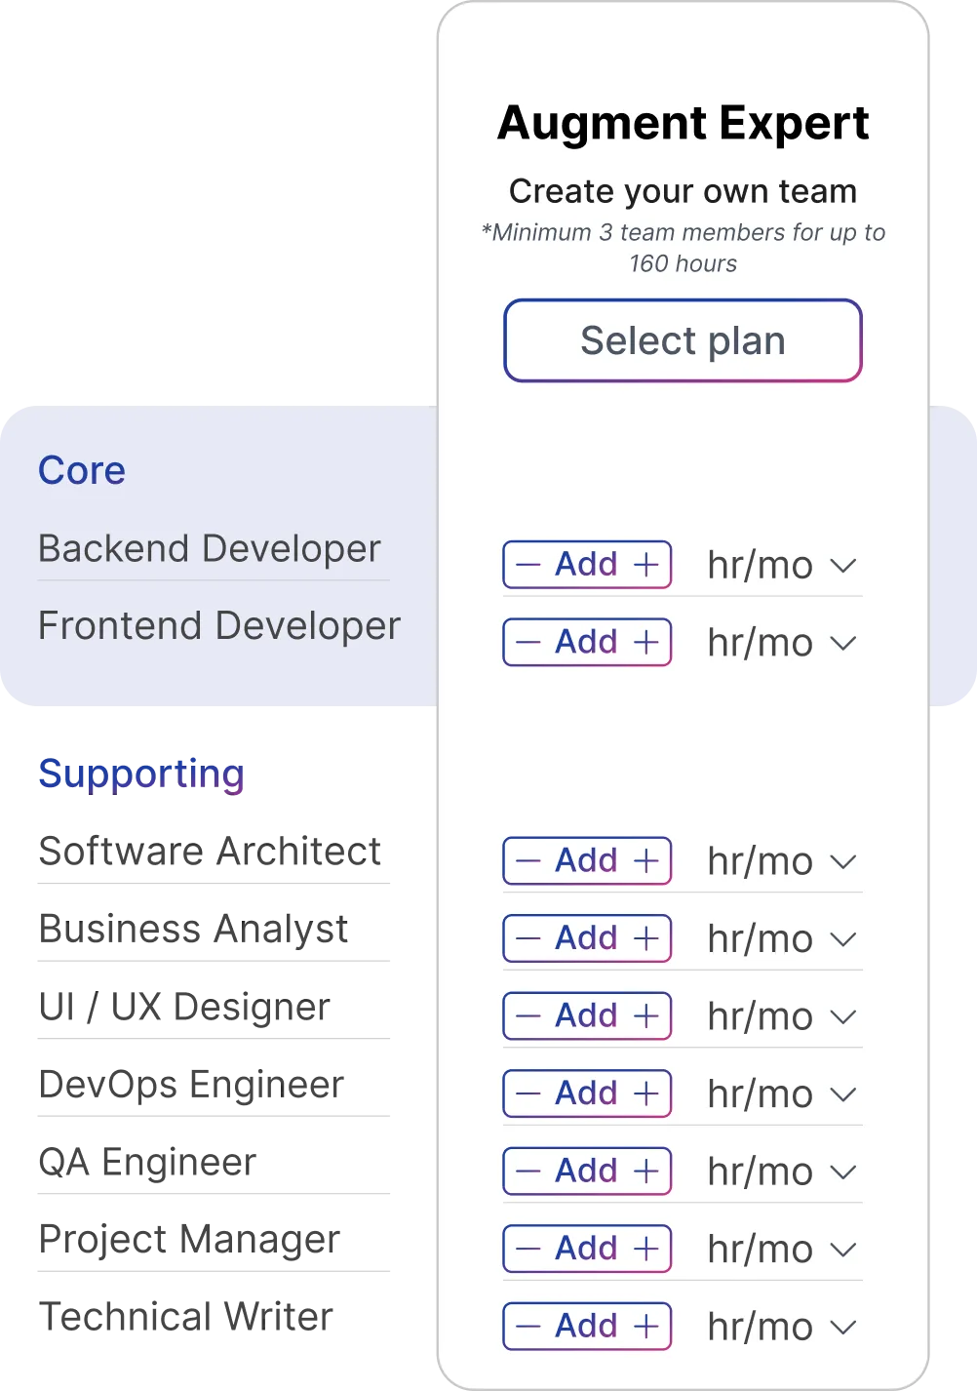
Task: Click the Core section heading
Action: pyautogui.click(x=82, y=471)
